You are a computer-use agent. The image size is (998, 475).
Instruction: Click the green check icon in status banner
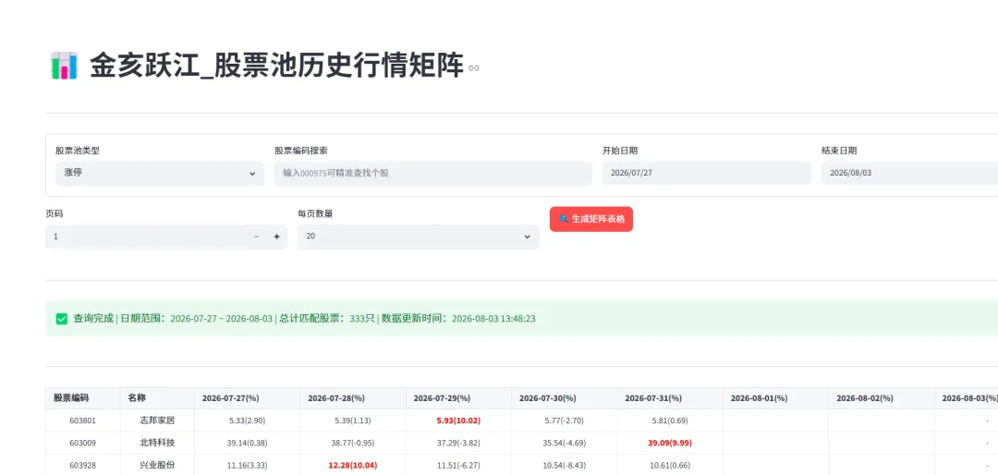point(62,319)
